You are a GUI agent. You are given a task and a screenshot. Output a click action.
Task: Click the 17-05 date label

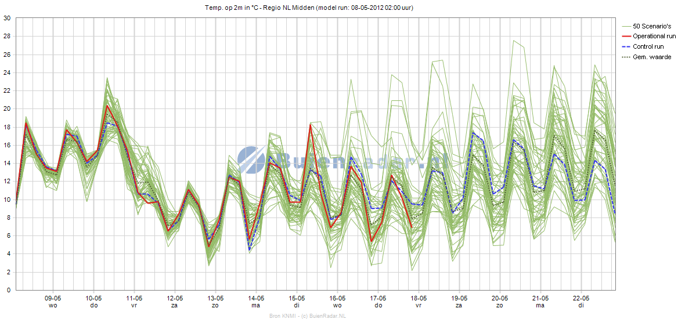tap(378, 299)
